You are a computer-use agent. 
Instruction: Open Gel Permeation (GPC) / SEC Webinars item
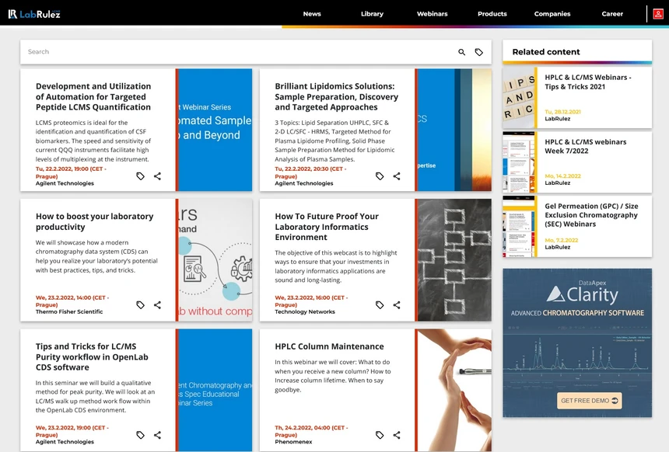[591, 215]
